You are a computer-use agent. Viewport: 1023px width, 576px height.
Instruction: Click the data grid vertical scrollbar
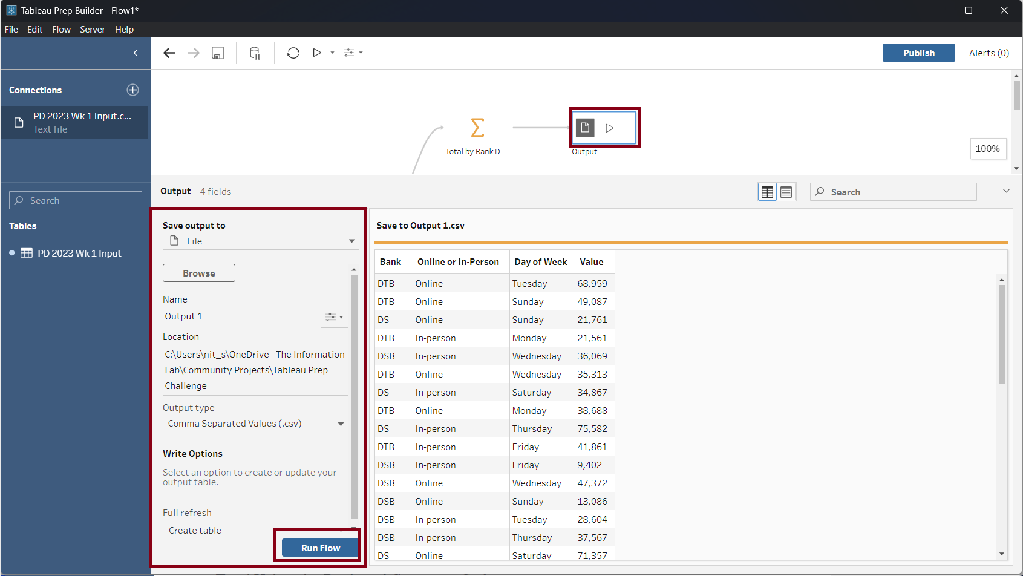[x=1002, y=335]
